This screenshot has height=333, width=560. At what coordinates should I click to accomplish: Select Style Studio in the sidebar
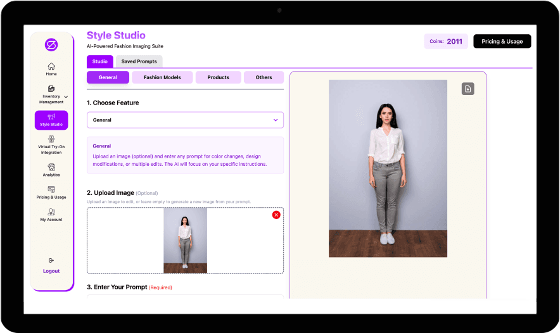(51, 120)
